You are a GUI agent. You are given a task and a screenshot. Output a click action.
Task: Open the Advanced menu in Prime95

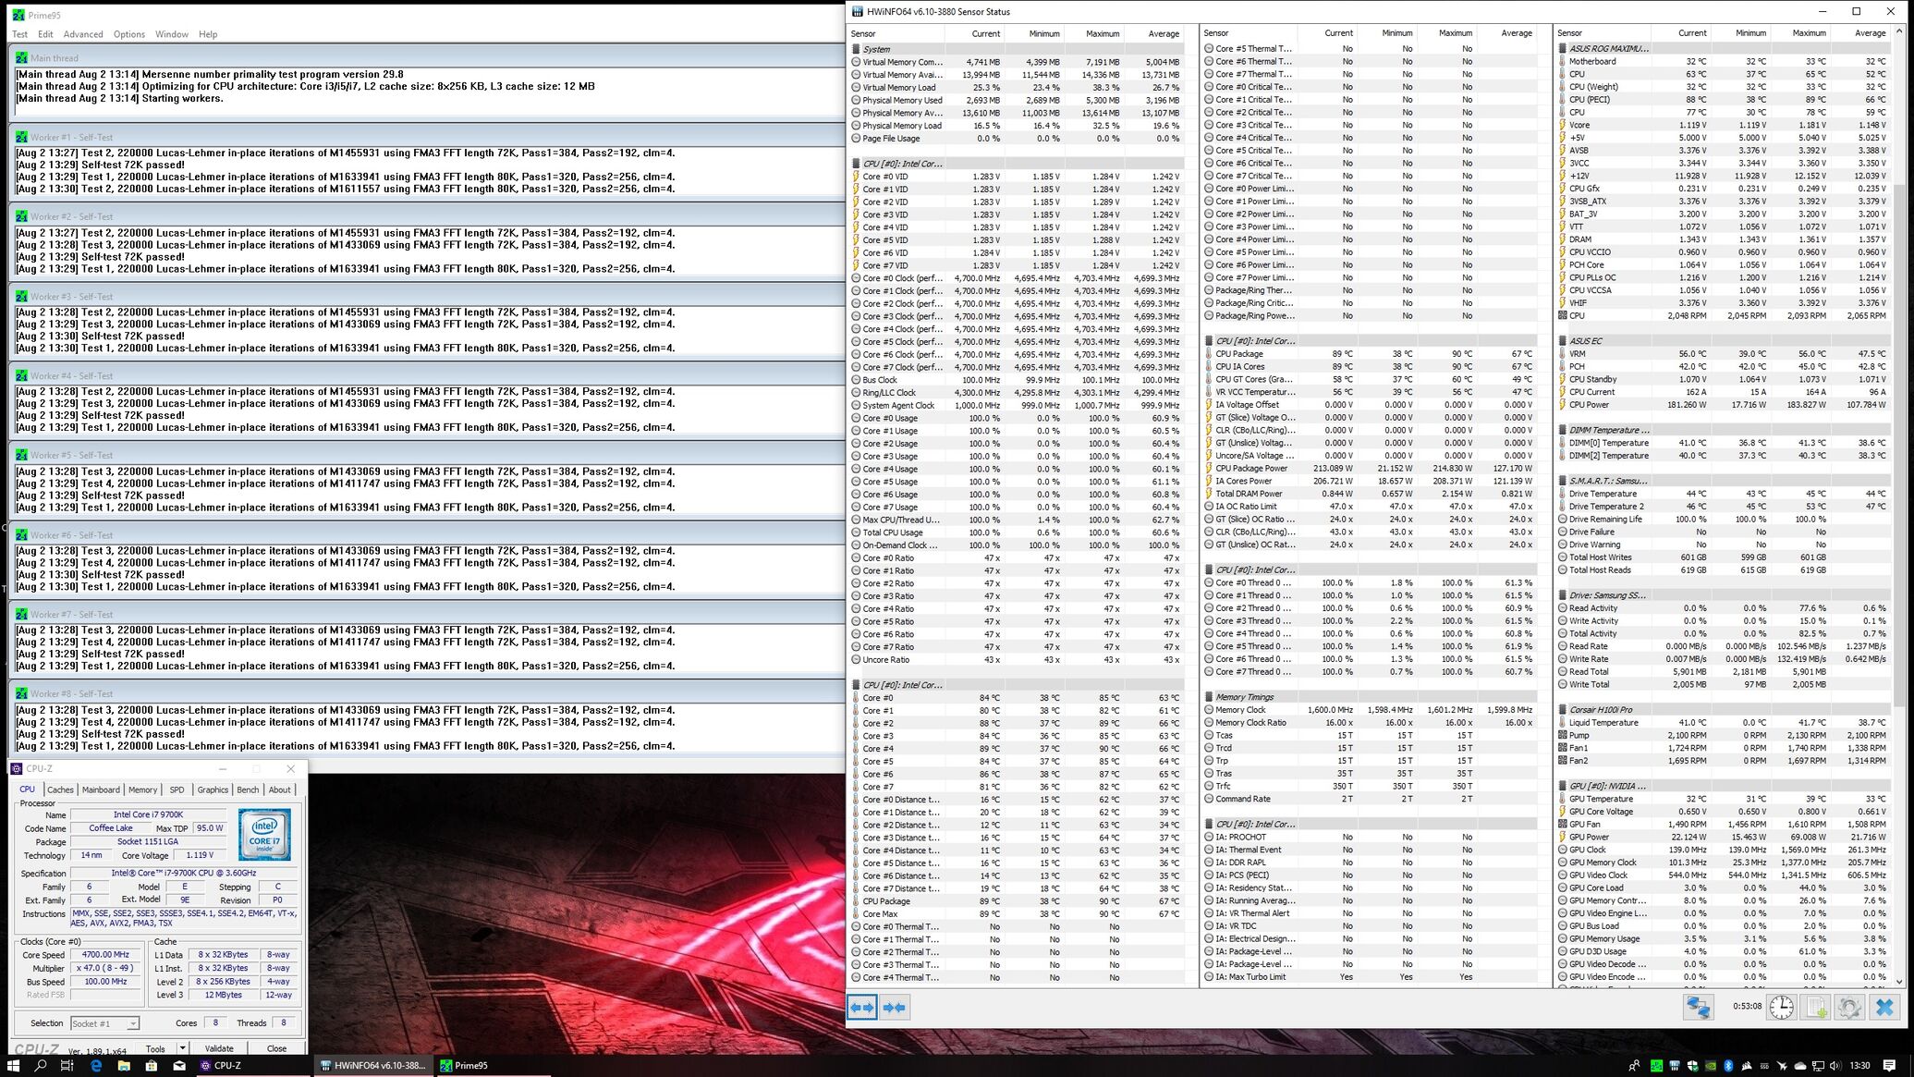83,34
